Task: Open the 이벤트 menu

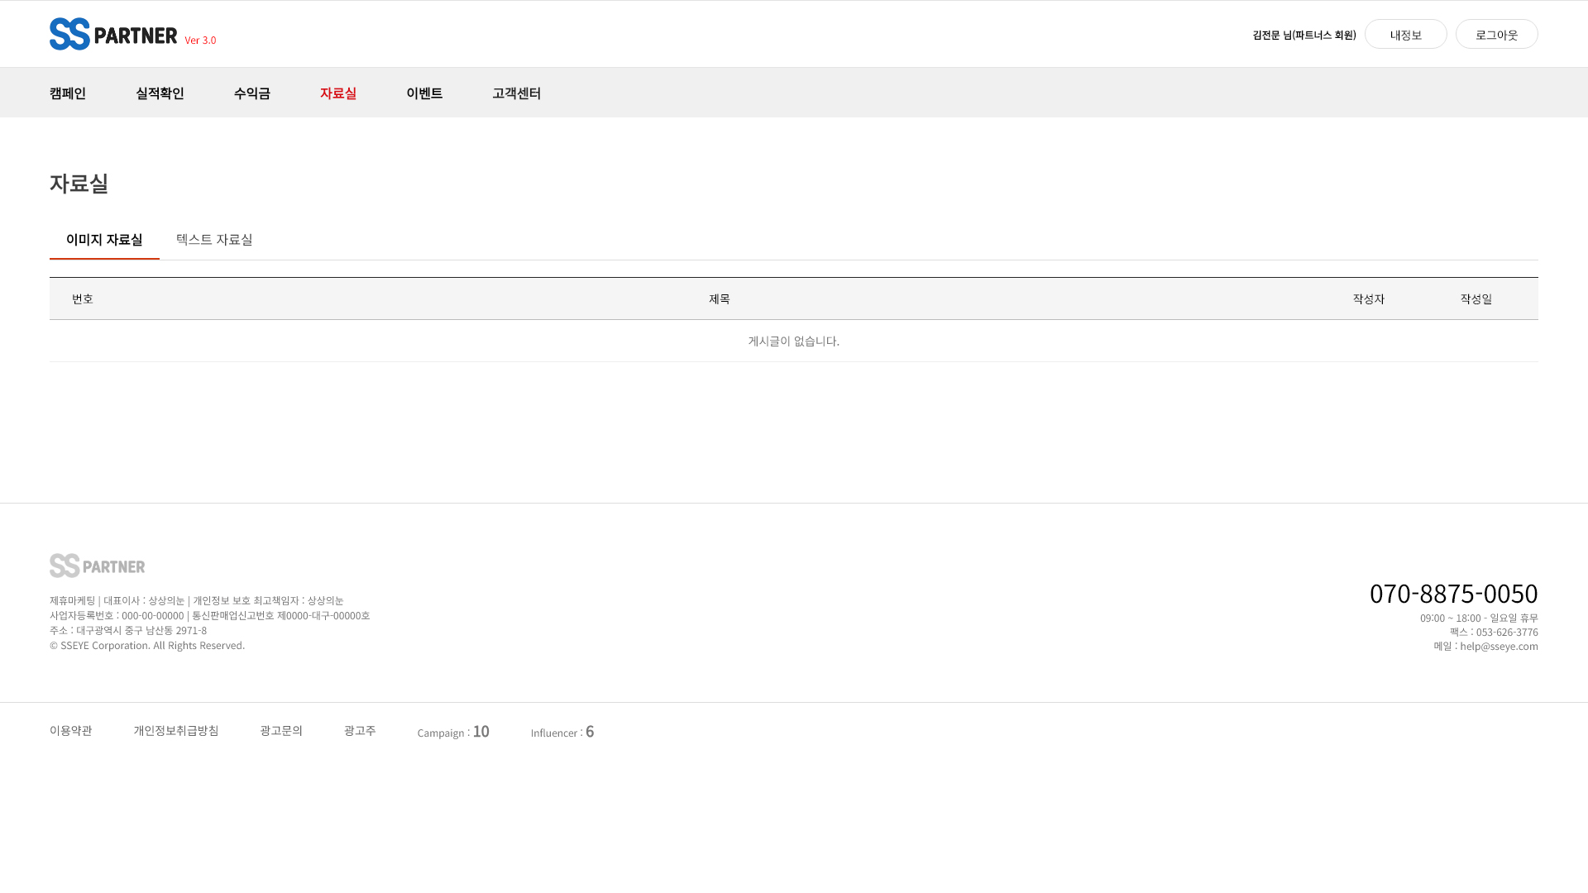Action: [x=424, y=93]
